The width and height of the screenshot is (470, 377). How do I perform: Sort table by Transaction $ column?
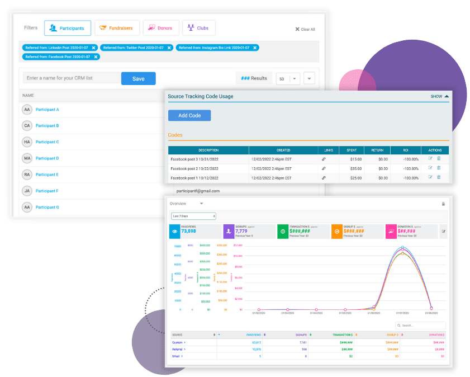click(x=331, y=334)
